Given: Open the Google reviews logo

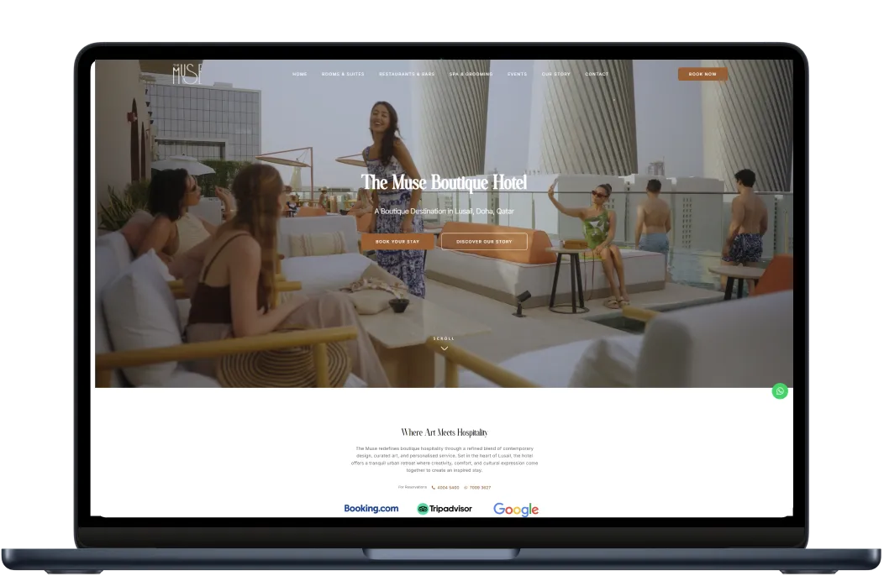Looking at the screenshot, I should pyautogui.click(x=516, y=510).
